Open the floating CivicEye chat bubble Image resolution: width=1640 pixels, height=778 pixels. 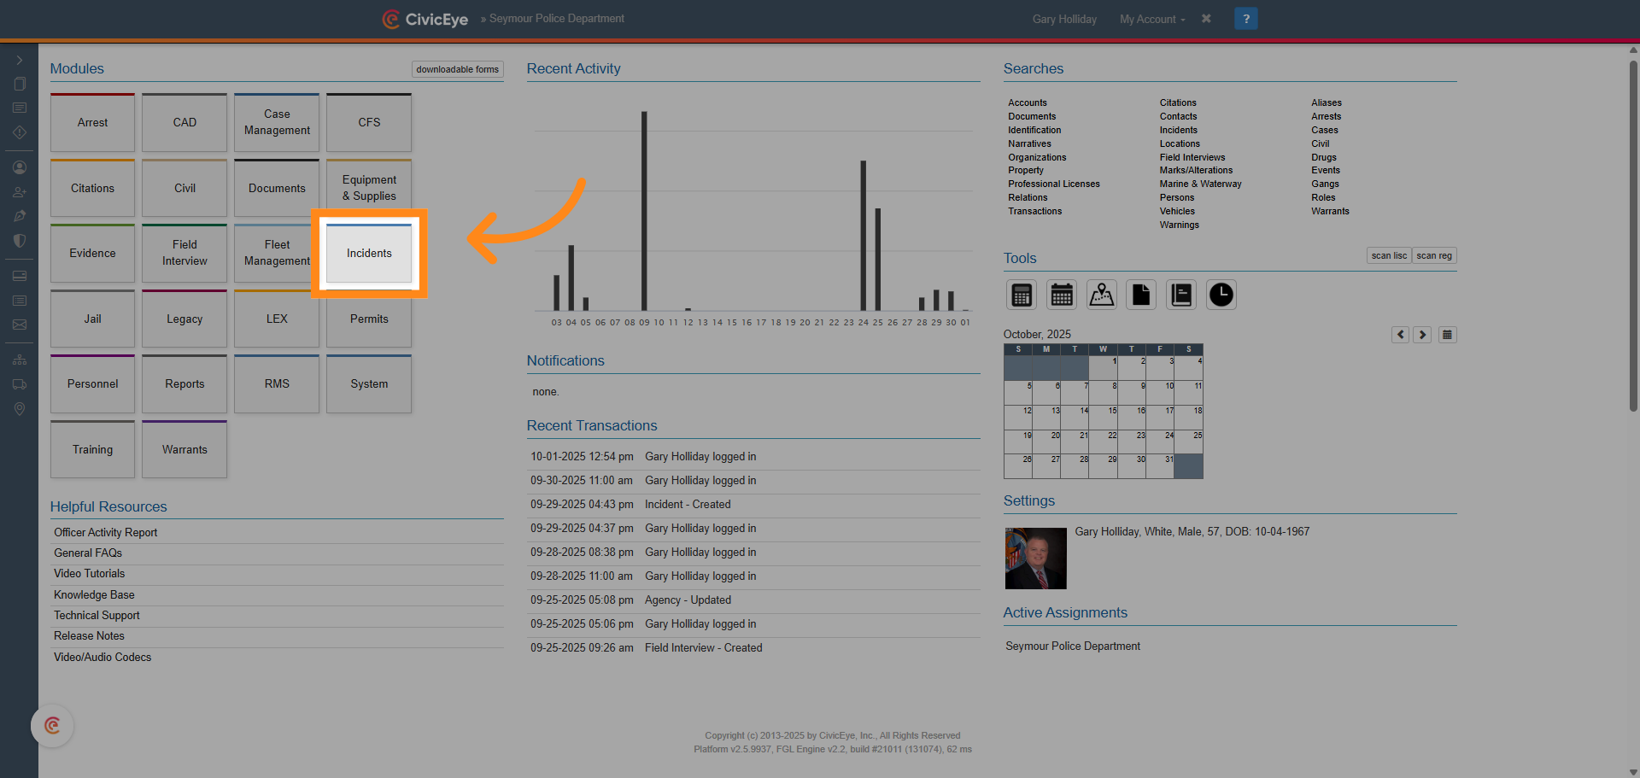52,726
